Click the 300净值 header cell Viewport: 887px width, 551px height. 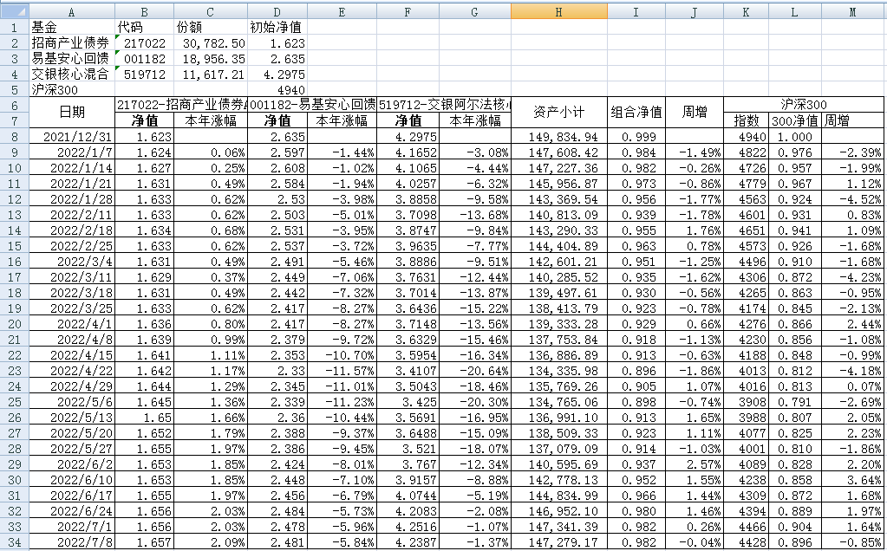794,120
